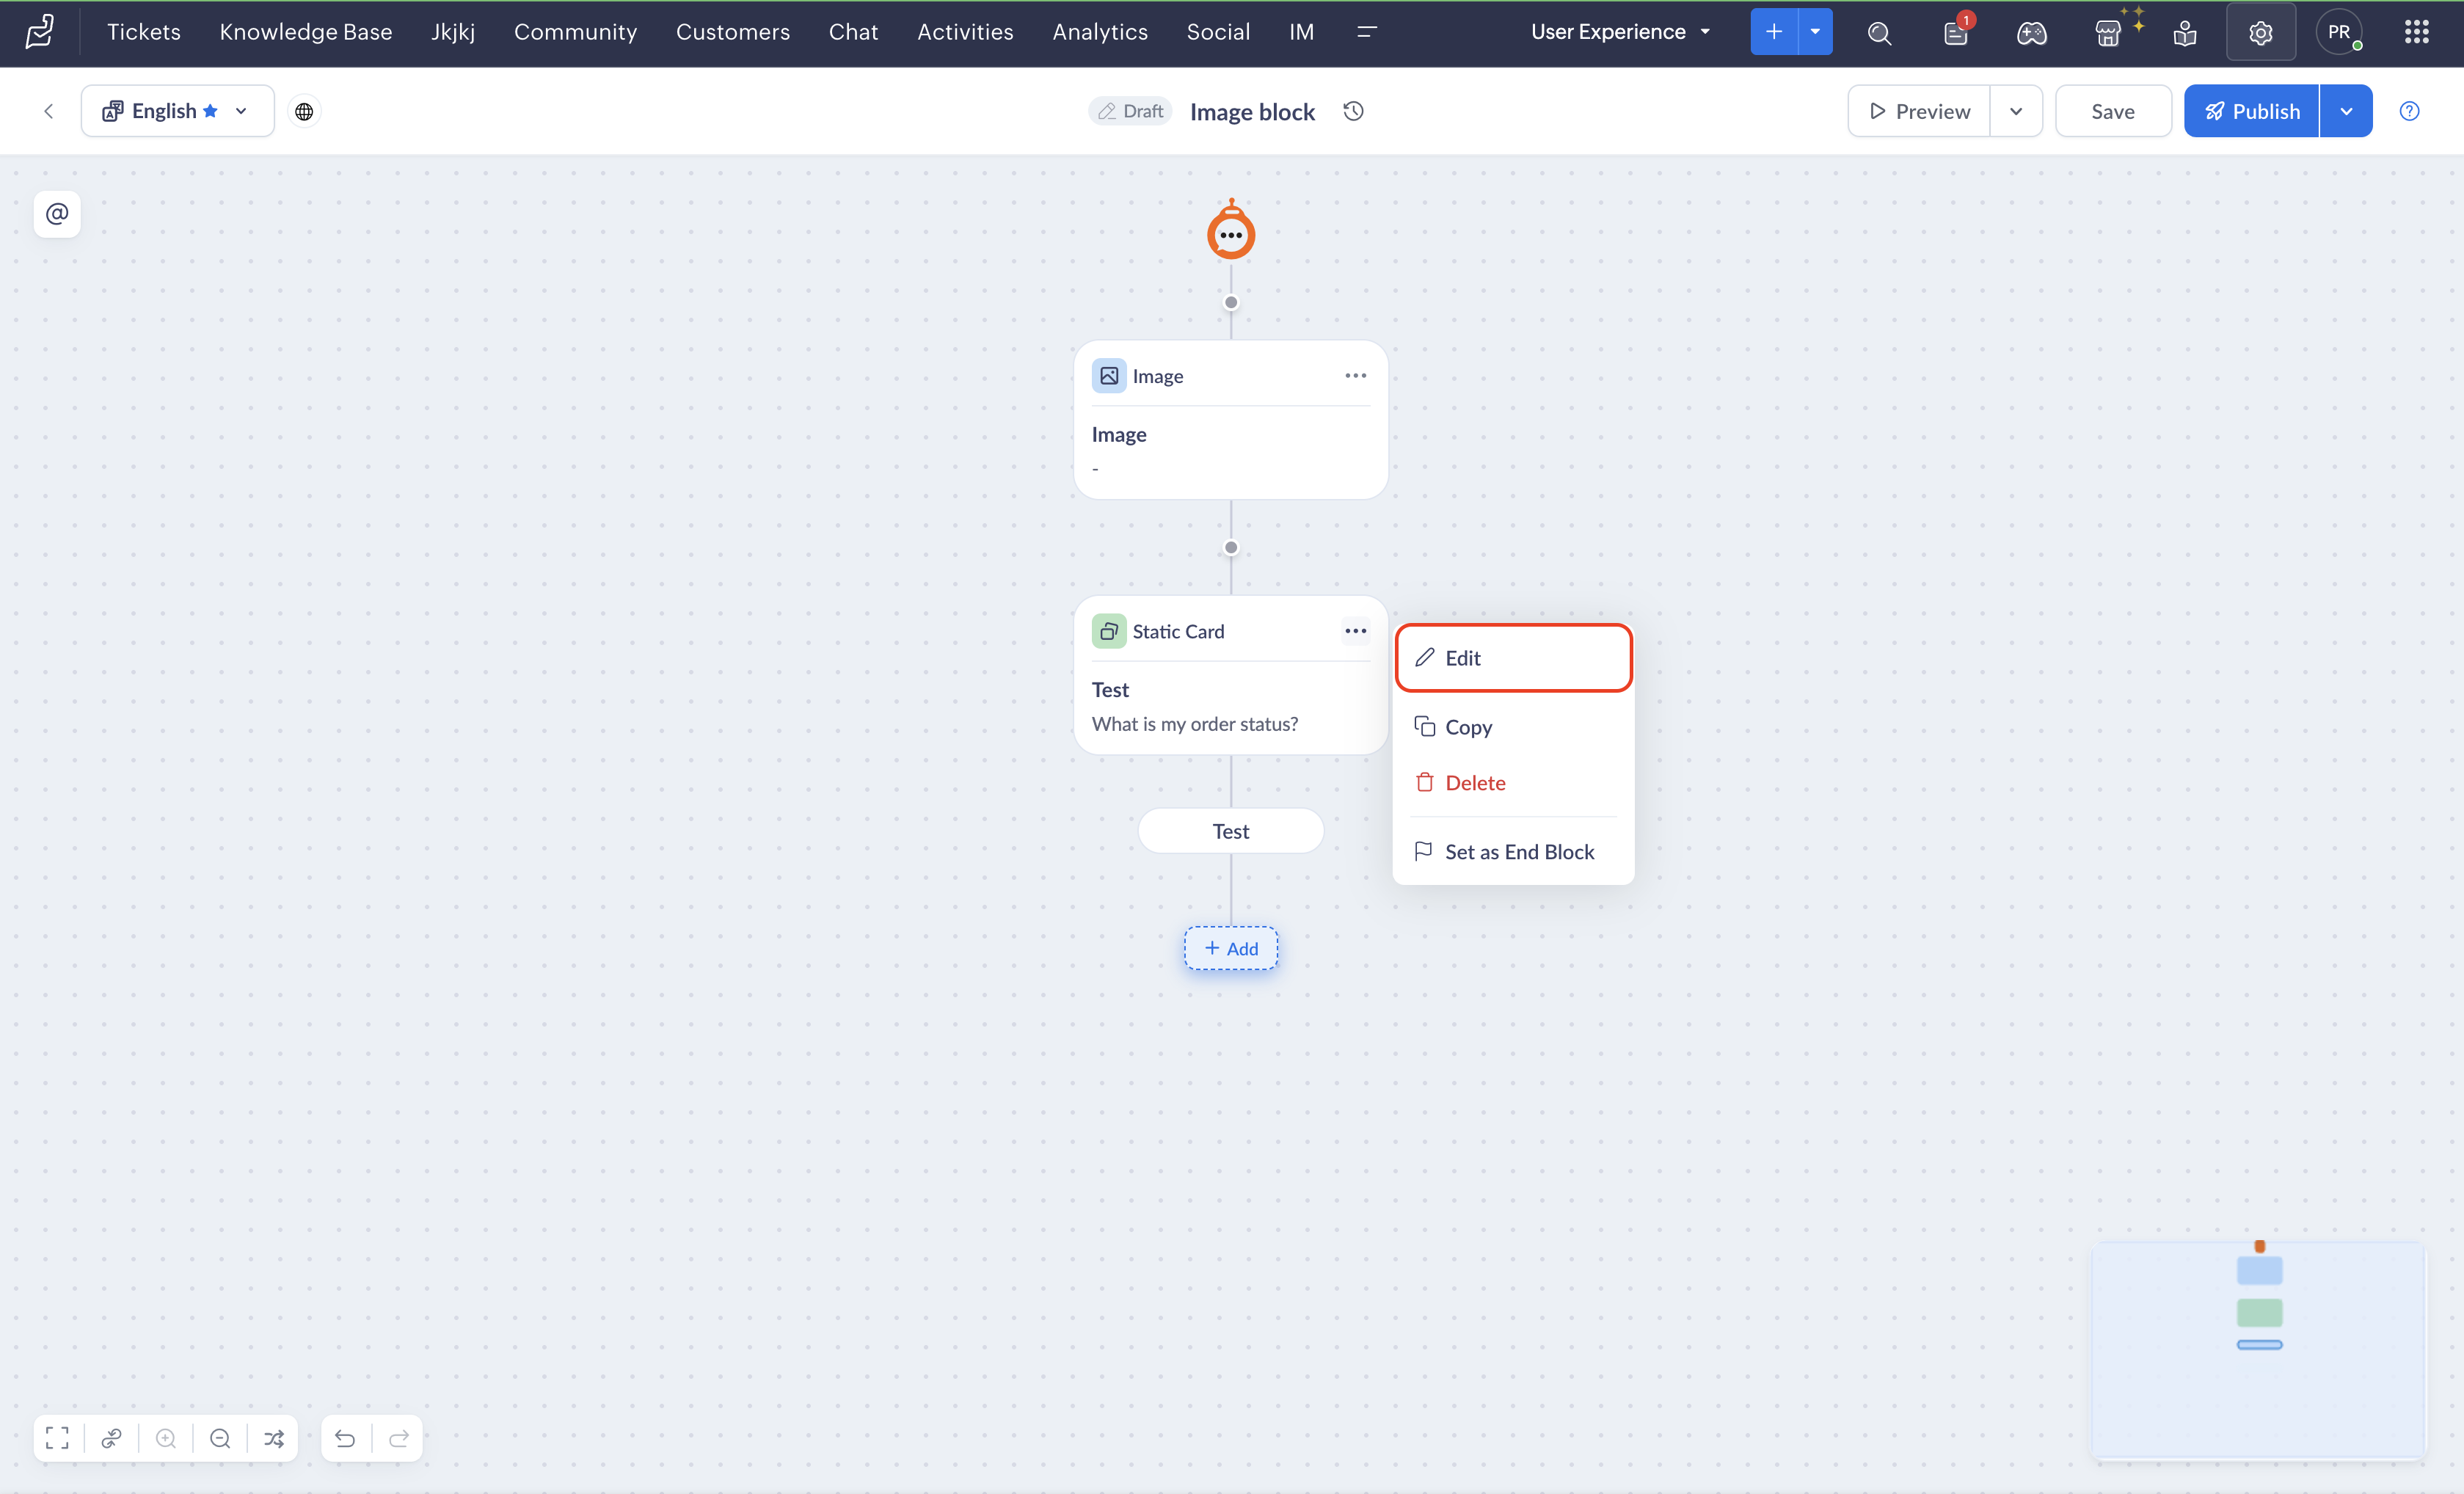Click the Save button
This screenshot has width=2464, height=1494.
pos(2112,111)
